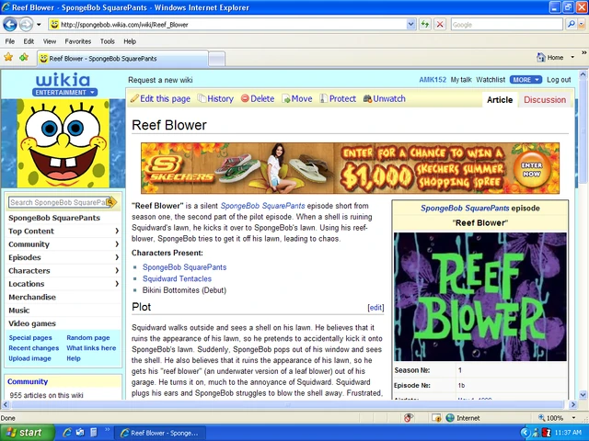Image resolution: width=589 pixels, height=441 pixels.
Task: Open the Squidward Tentacles character link
Action: pos(177,278)
